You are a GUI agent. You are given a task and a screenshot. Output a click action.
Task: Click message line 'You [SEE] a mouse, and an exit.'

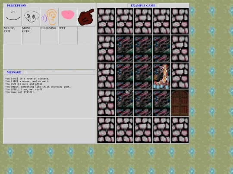(x=27, y=81)
